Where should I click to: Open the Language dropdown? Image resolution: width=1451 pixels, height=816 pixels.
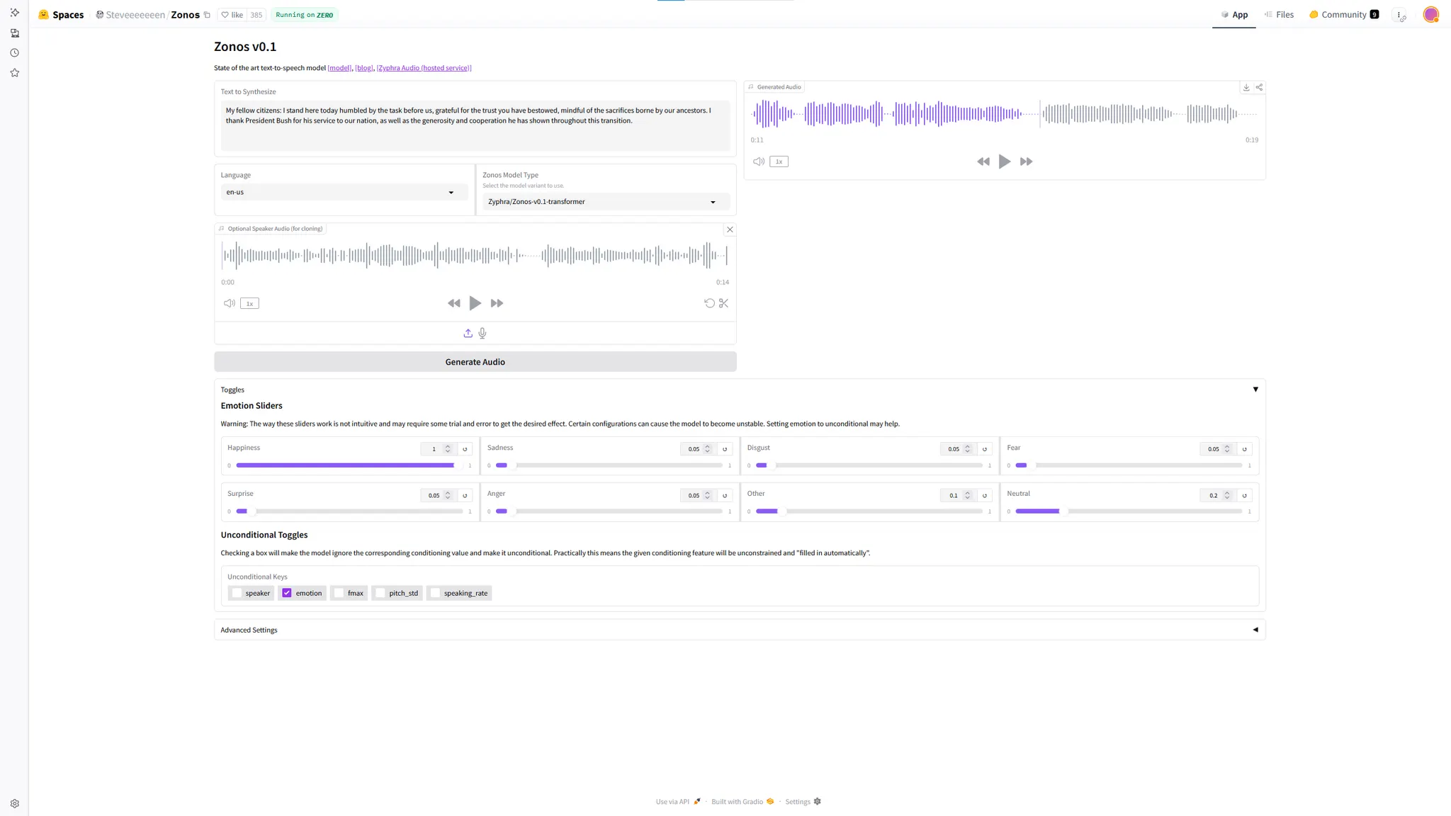[343, 192]
